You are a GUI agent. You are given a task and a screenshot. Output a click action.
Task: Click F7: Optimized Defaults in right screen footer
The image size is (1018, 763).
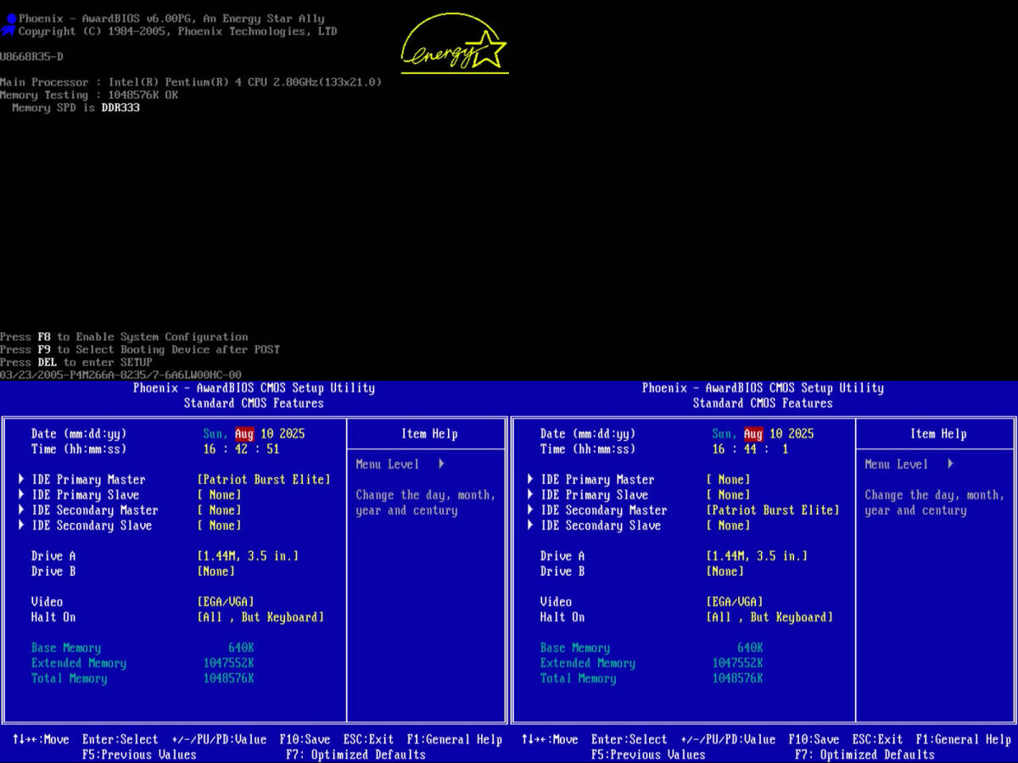864,755
